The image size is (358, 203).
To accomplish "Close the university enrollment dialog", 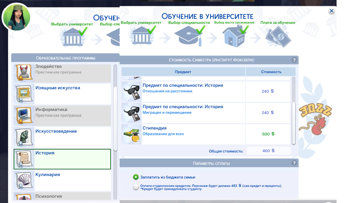I will (x=332, y=11).
